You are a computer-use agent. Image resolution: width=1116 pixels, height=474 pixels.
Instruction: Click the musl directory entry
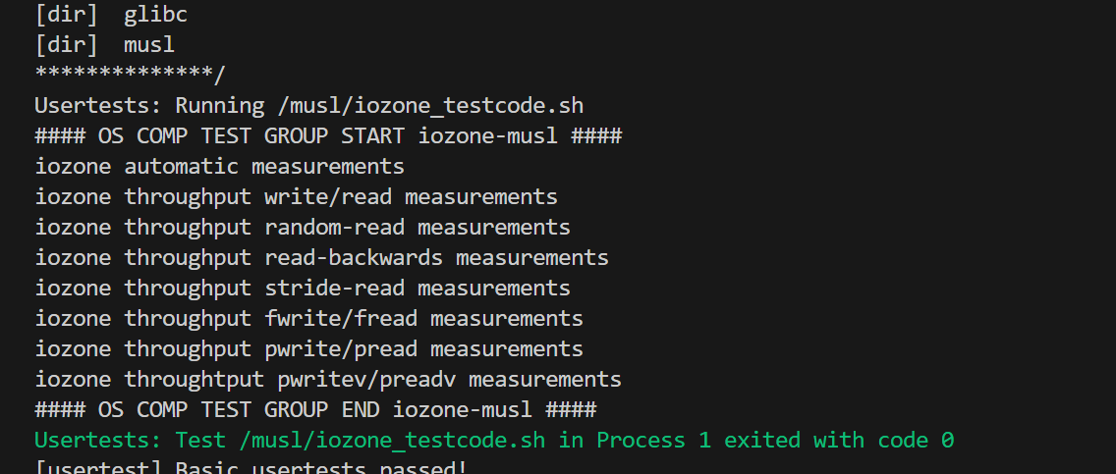point(149,45)
